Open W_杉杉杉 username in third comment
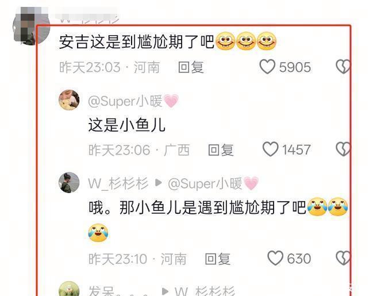 (118, 183)
